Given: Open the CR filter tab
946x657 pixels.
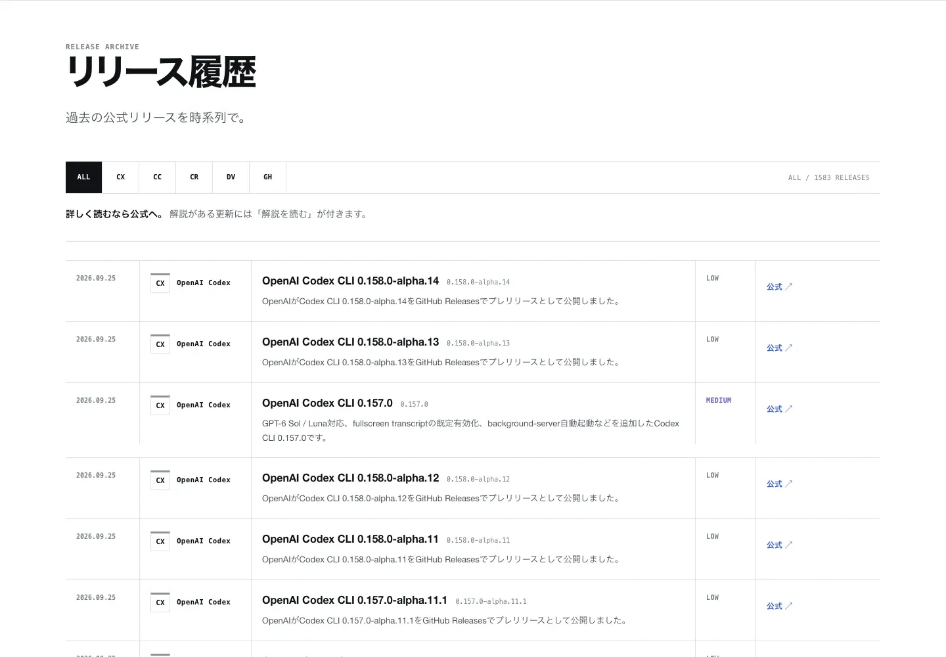Looking at the screenshot, I should pyautogui.click(x=194, y=177).
